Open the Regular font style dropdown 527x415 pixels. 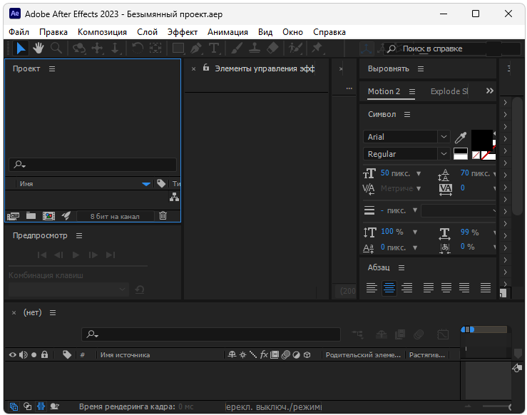(x=444, y=154)
